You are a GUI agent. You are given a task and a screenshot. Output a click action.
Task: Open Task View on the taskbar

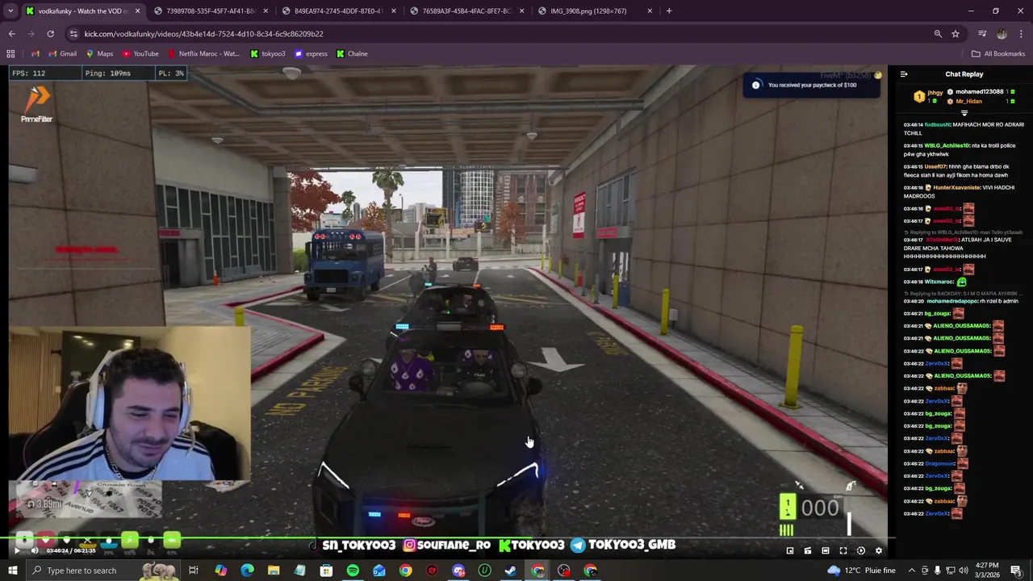point(194,571)
